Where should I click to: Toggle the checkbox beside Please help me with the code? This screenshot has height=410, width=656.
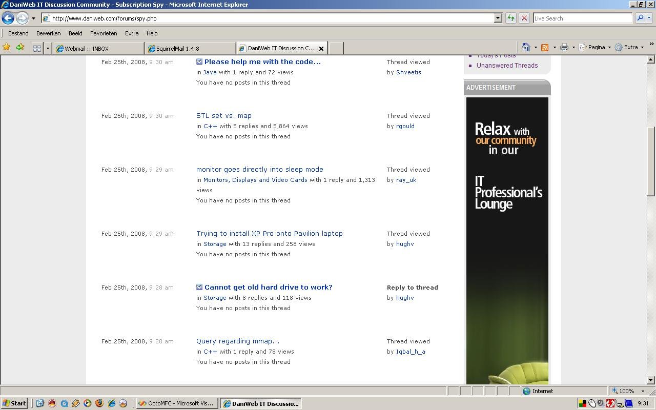pos(199,61)
